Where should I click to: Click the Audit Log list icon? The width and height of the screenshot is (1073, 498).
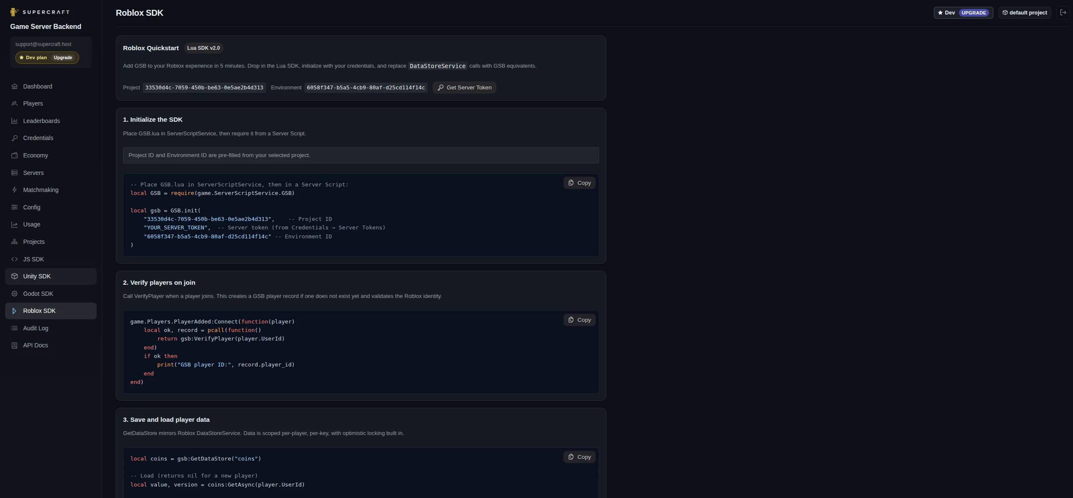pos(14,328)
